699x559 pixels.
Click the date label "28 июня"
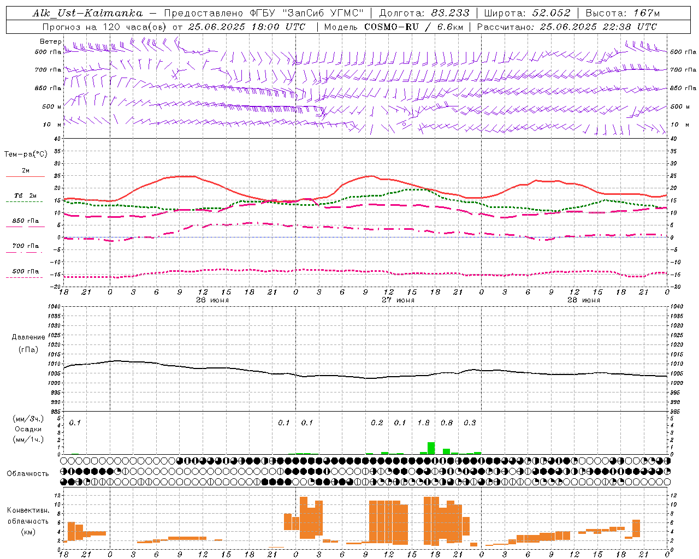[x=584, y=300]
